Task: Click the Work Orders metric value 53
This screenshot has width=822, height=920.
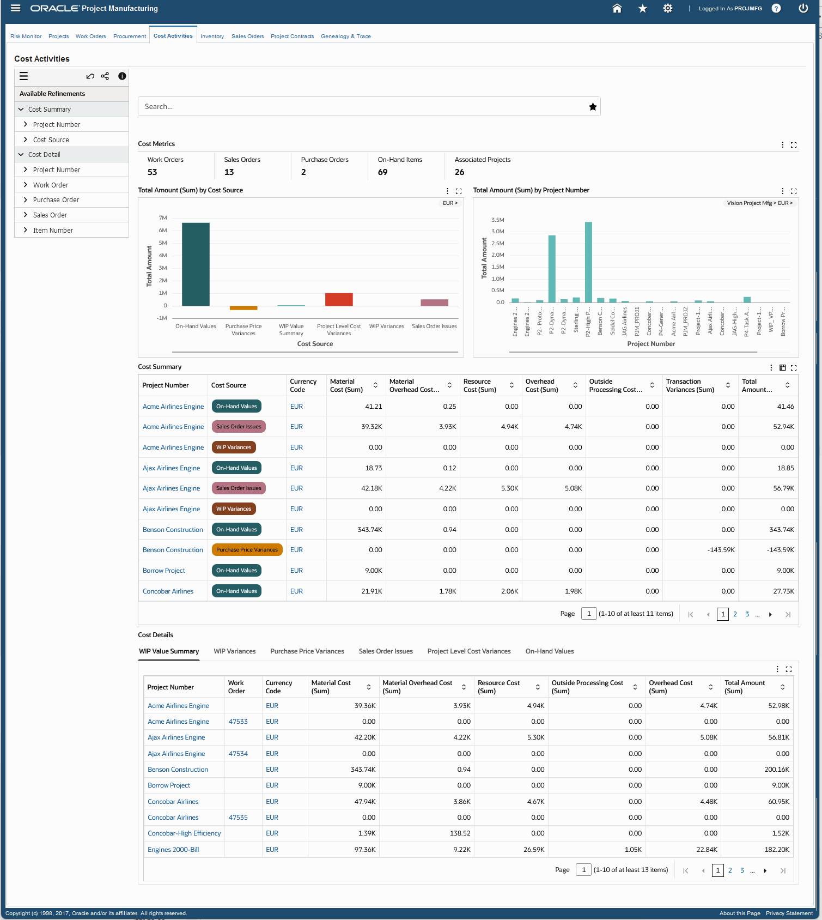Action: [153, 172]
